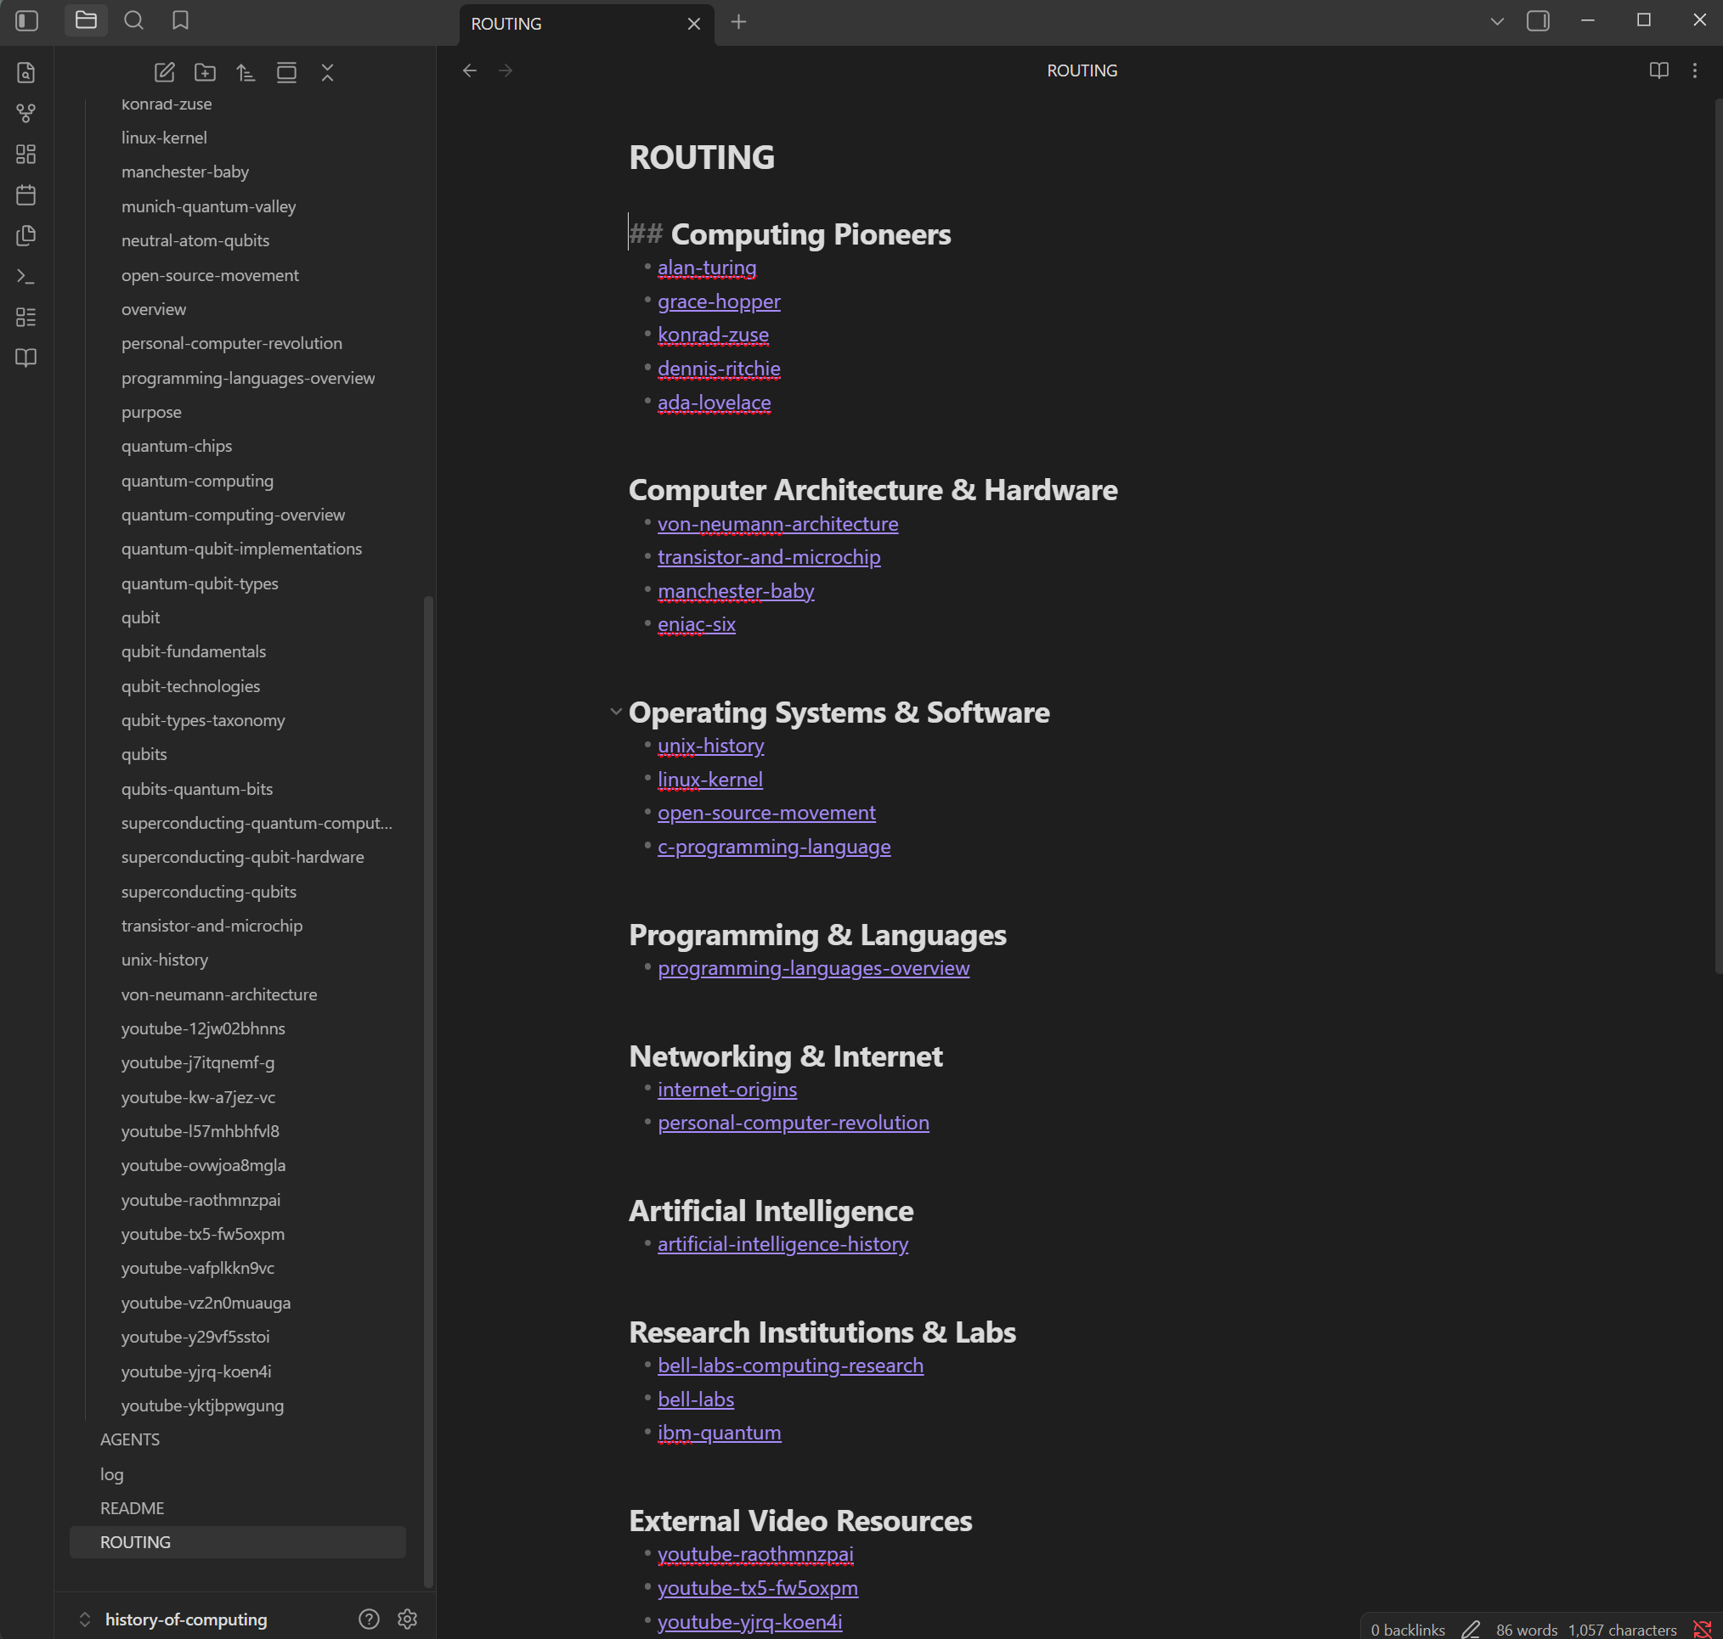Follow the youtube-raothmnzpai link in note

point(755,1554)
